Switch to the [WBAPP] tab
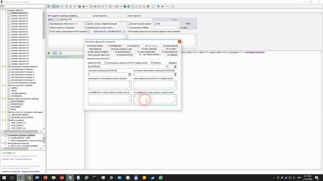 click(172, 55)
